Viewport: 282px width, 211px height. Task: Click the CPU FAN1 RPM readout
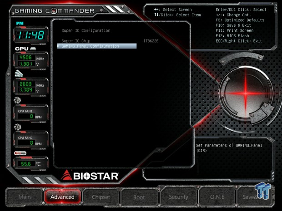click(x=26, y=116)
